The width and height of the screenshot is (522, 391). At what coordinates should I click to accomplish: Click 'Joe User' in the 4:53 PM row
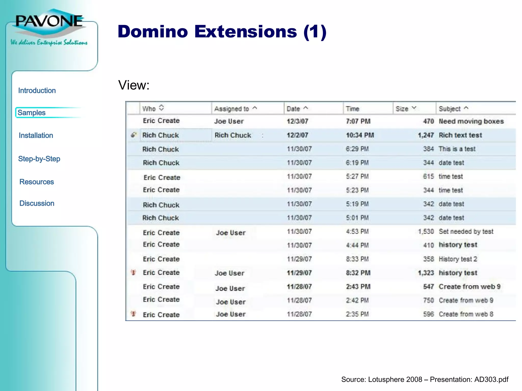pos(231,233)
